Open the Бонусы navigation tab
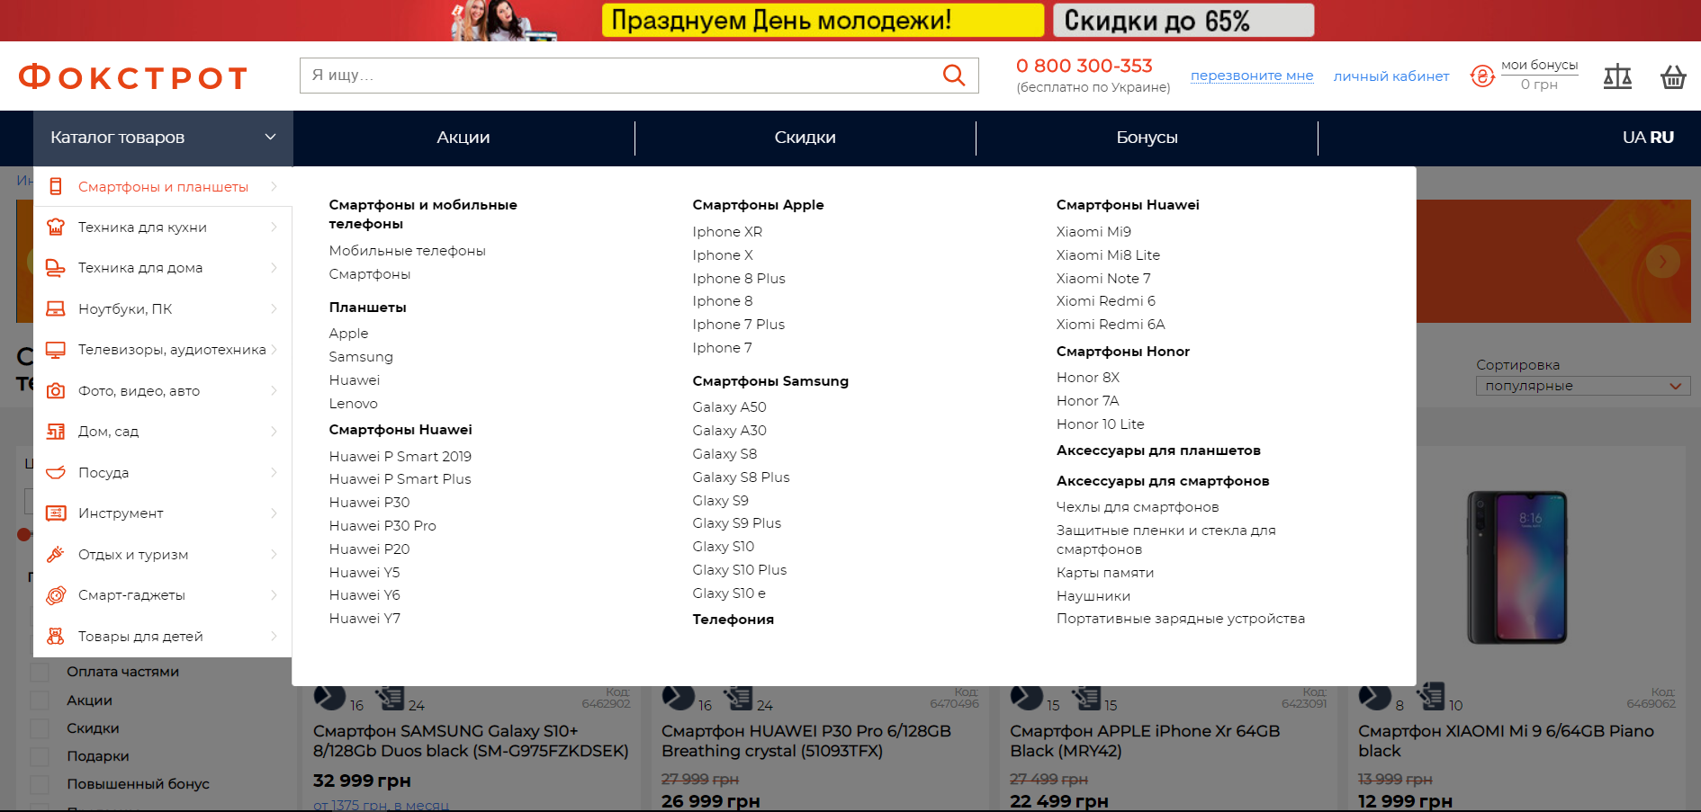1701x812 pixels. pos(1147,138)
